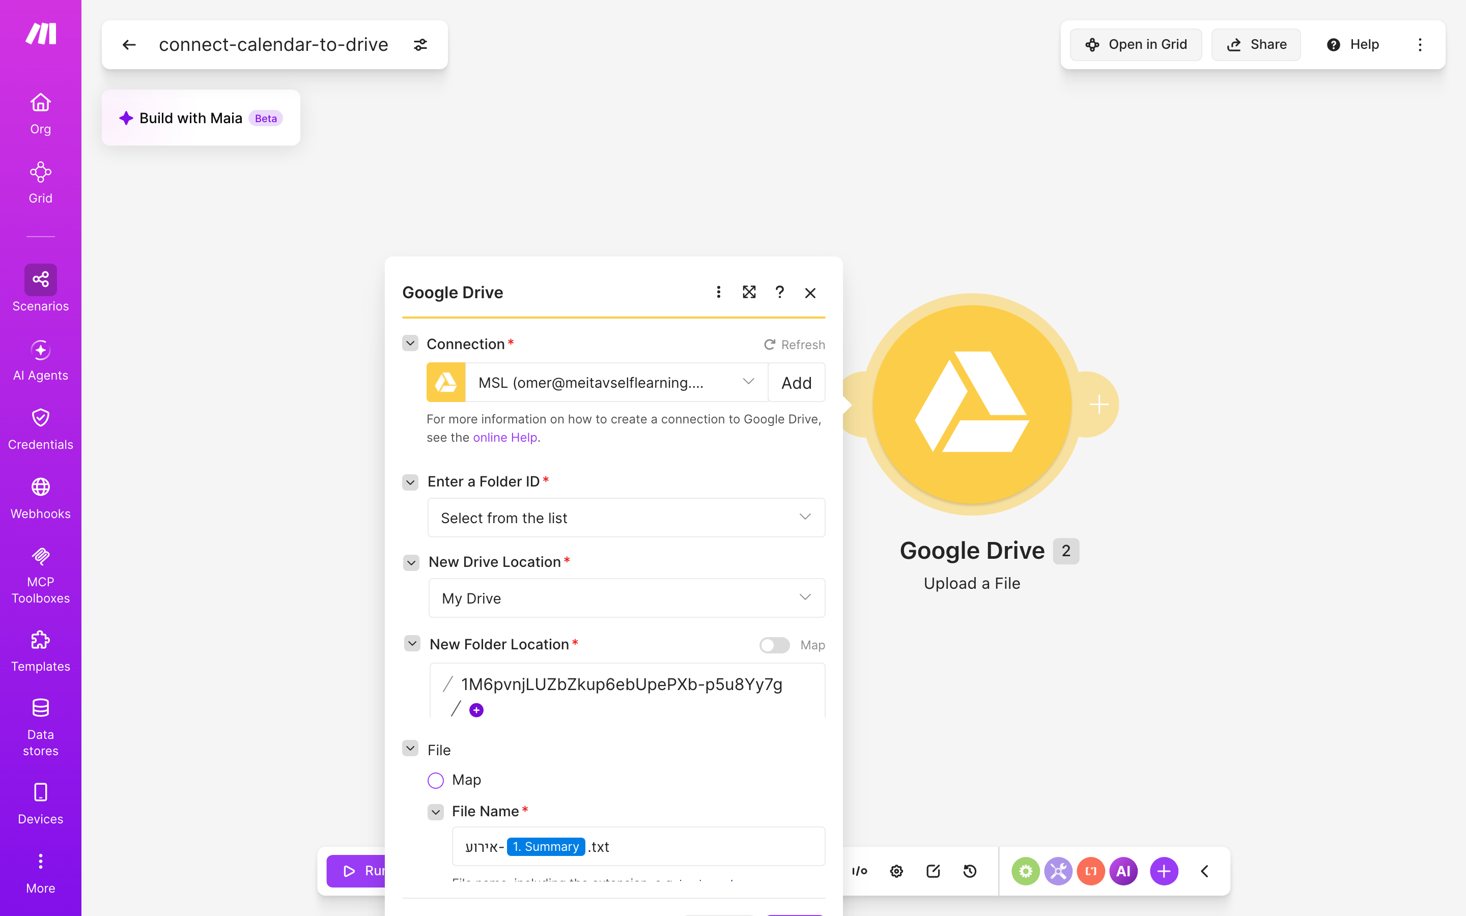
Task: Click purple plus to add subfolder
Action: click(x=476, y=710)
